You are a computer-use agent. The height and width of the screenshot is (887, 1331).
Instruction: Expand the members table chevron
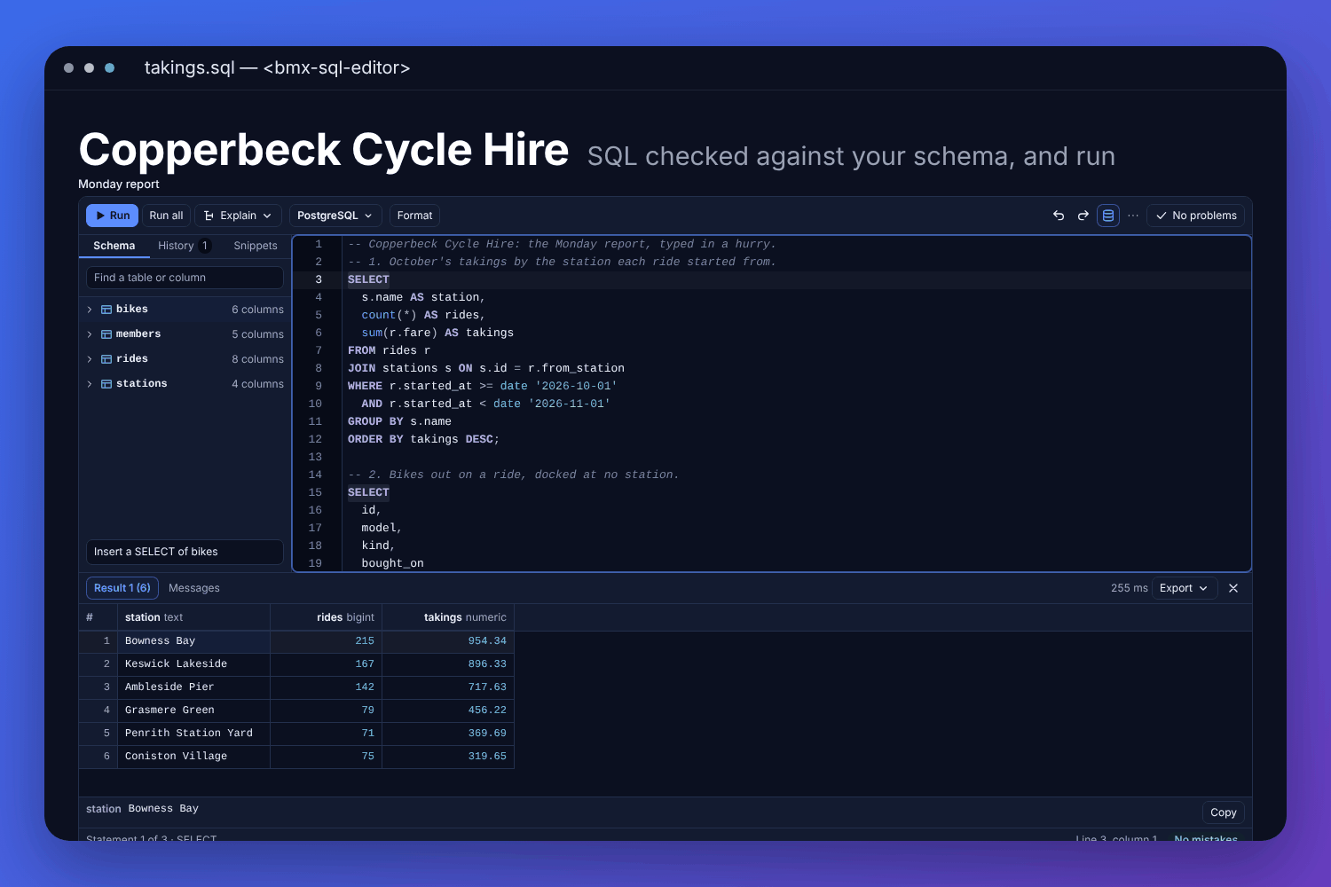pyautogui.click(x=90, y=334)
